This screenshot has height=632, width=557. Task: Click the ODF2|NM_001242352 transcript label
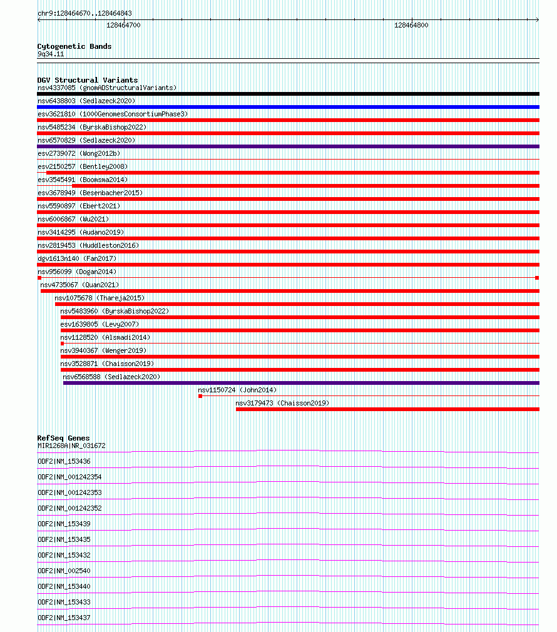coord(69,508)
